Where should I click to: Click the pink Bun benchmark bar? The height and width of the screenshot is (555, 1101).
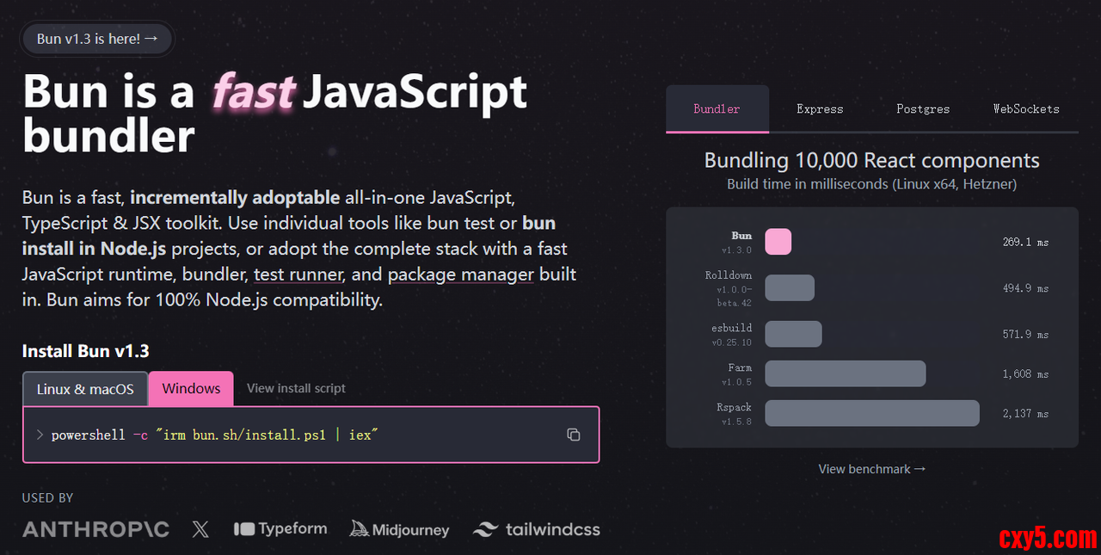click(778, 242)
